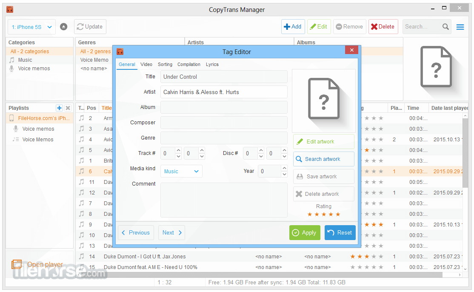Switch to the General tab
Image resolution: width=474 pixels, height=292 pixels.
[x=127, y=64]
